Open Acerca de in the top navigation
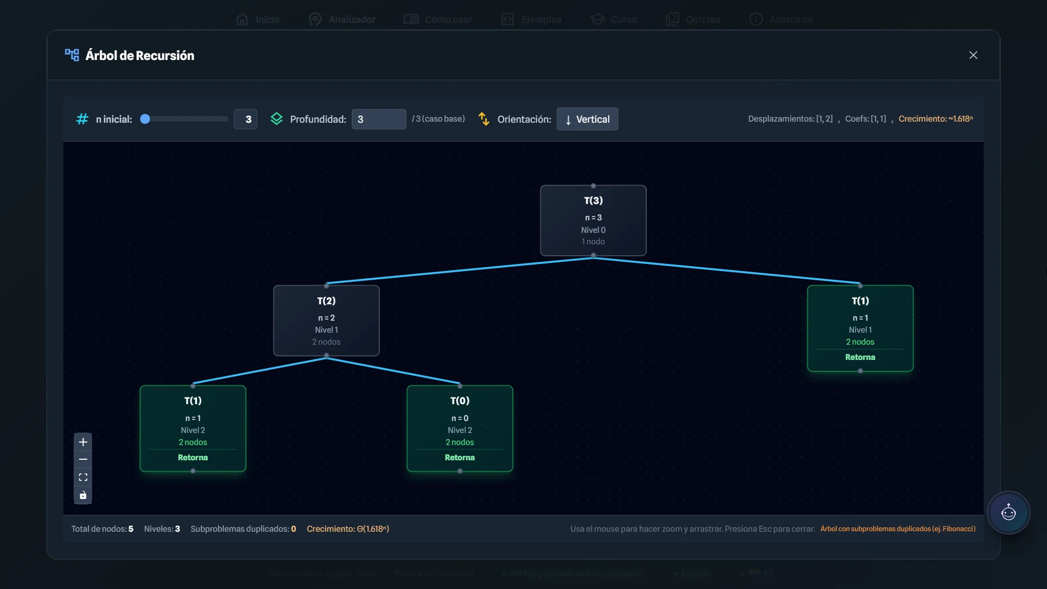1047x589 pixels. 781,20
